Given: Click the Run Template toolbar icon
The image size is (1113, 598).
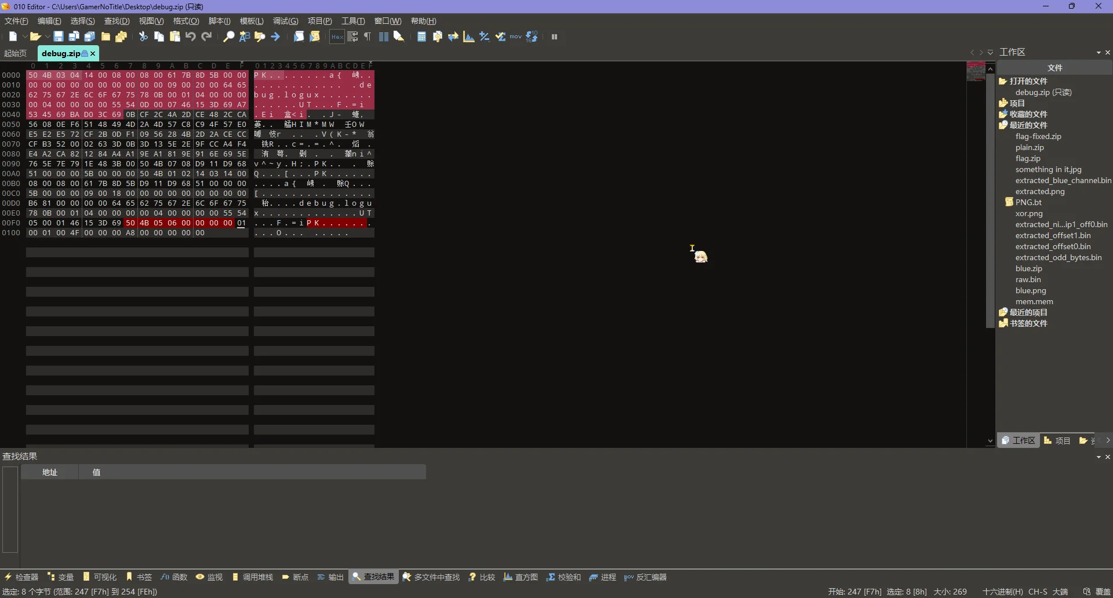Looking at the screenshot, I should [x=315, y=37].
